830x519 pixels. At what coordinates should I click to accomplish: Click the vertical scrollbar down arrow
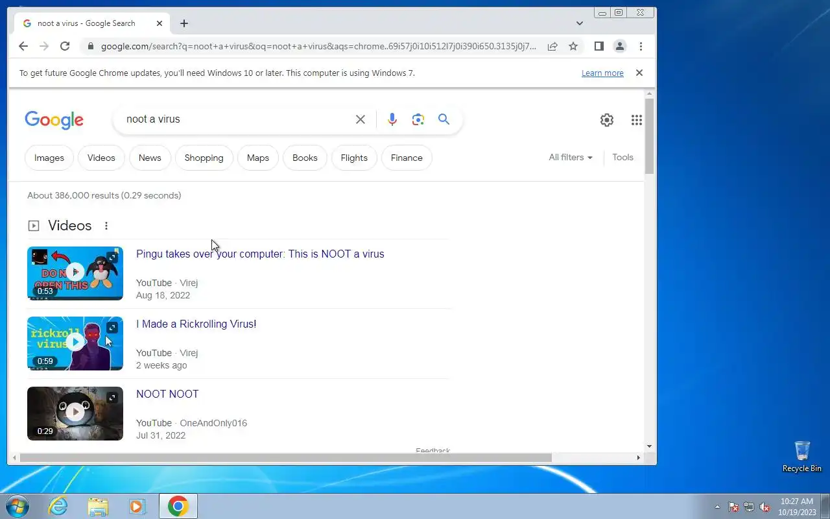point(650,446)
